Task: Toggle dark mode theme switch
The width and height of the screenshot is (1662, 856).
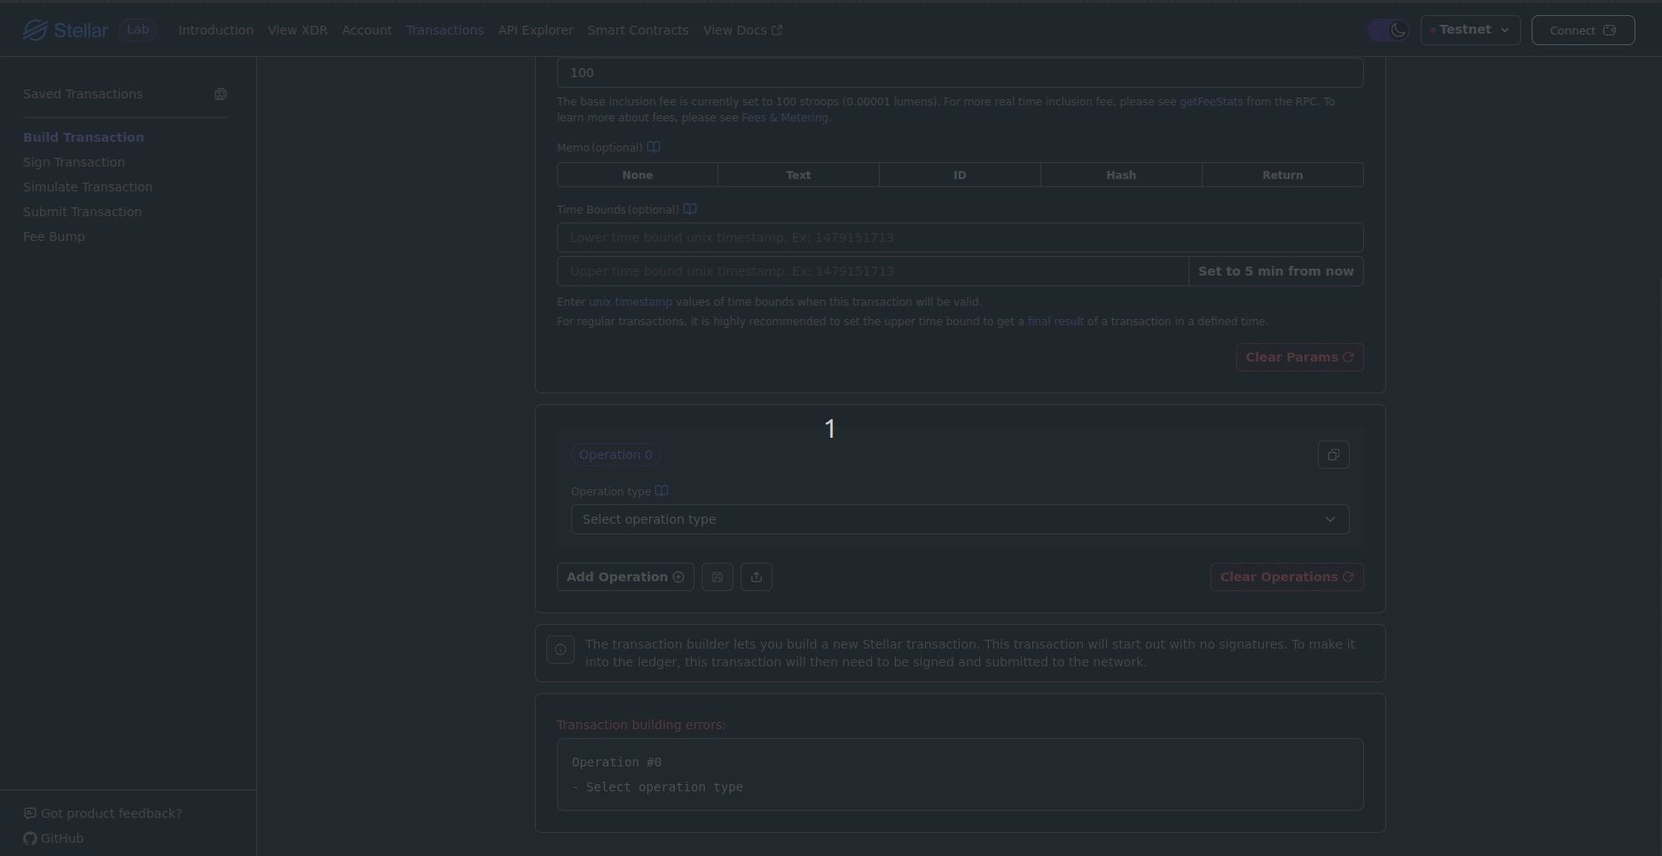Action: coord(1388,30)
